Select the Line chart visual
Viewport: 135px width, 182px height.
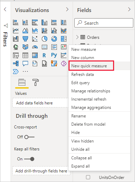point(16,31)
